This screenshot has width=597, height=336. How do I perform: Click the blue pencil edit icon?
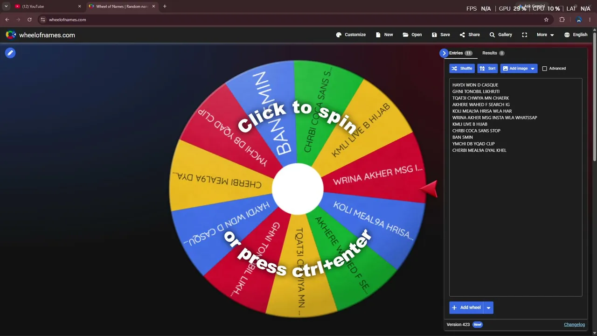coord(10,53)
